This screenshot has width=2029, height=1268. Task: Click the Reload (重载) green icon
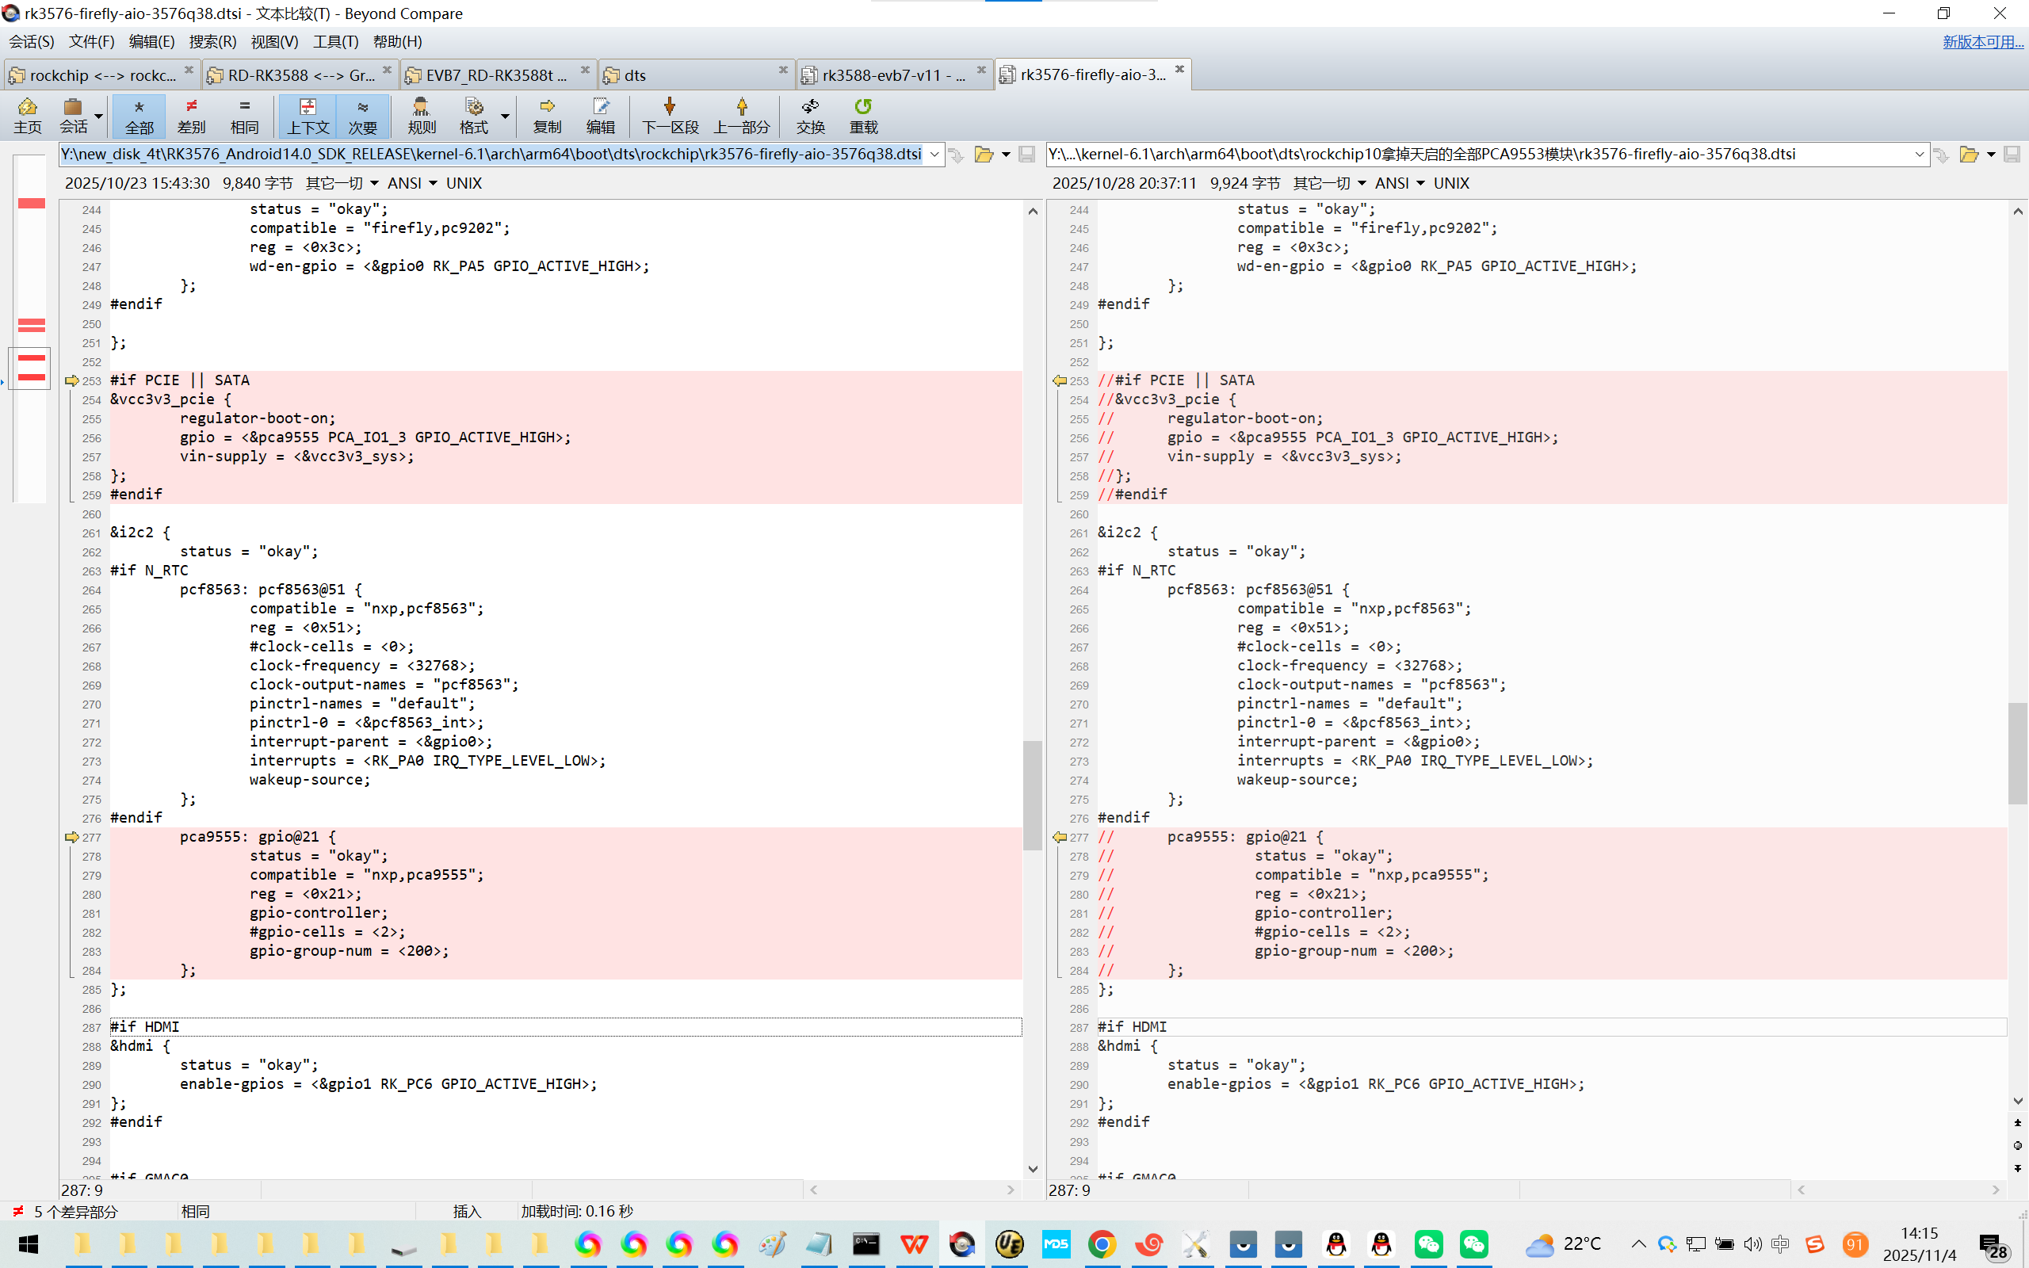click(863, 115)
